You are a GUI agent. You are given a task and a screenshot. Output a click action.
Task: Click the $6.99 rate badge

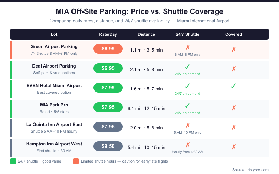pos(108,49)
